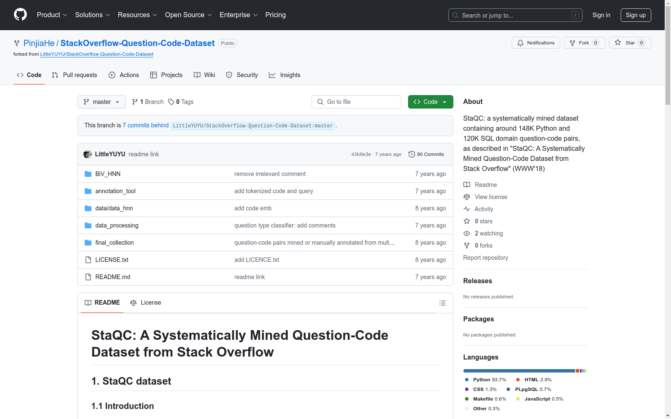Fork this repository
Screen dimensions: 671x419
point(585,43)
